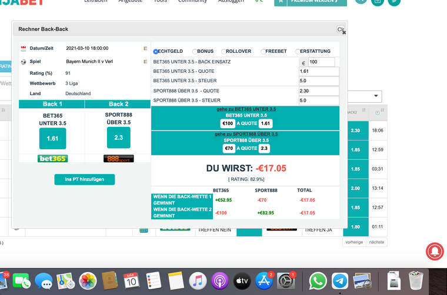Image resolution: width=447 pixels, height=295 pixels.
Task: Click the red notification bell icon
Action: pos(435,252)
